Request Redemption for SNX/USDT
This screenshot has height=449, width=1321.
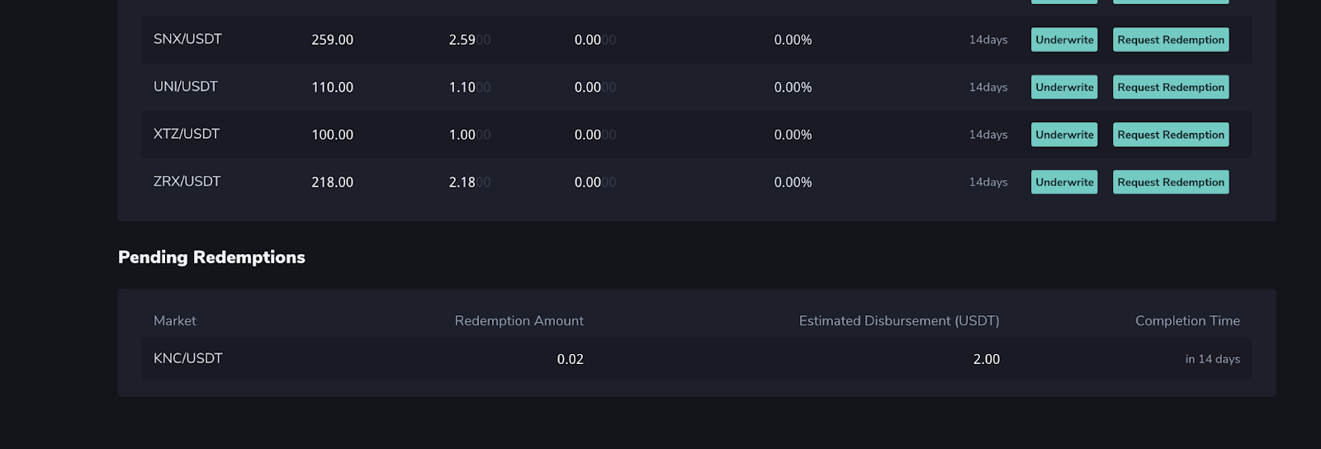[x=1170, y=40]
